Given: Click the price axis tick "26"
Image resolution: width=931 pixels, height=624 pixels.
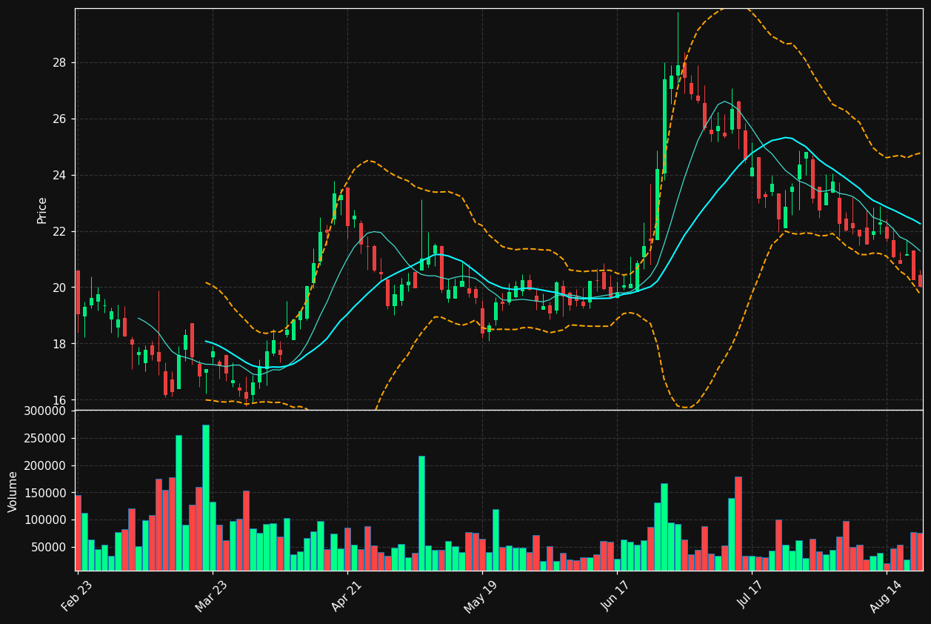Looking at the screenshot, I should click(59, 119).
